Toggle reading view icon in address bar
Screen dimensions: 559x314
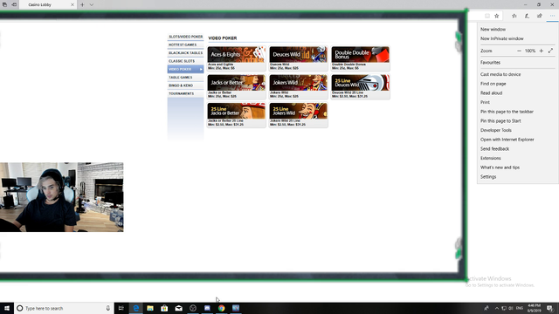click(487, 16)
